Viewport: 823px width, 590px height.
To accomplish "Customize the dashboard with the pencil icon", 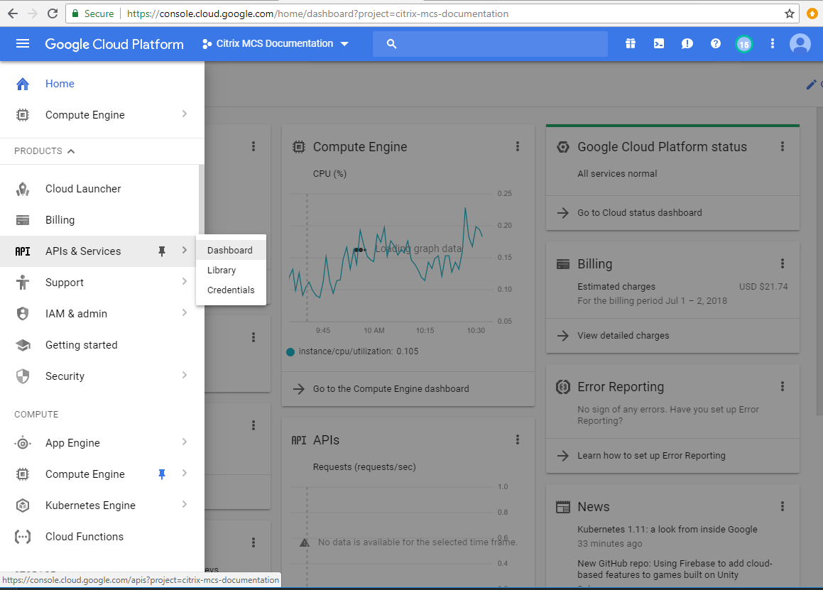I will 811,84.
